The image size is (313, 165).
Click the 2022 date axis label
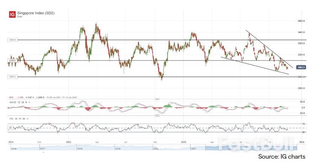click(69, 142)
